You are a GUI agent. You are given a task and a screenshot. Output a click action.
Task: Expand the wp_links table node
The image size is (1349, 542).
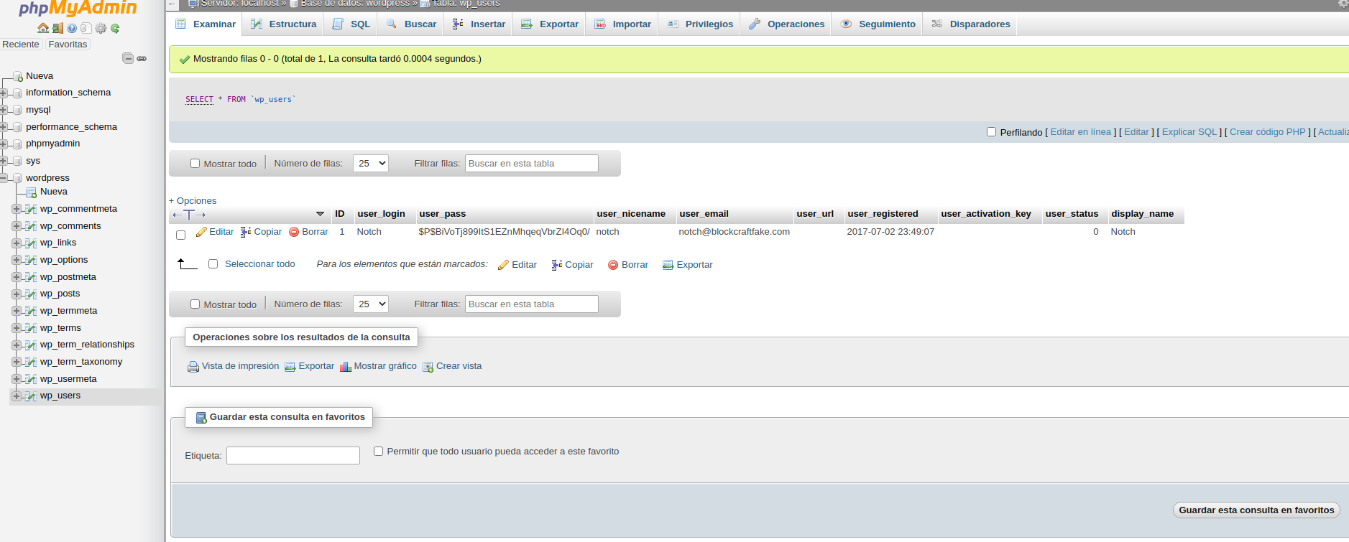[17, 243]
